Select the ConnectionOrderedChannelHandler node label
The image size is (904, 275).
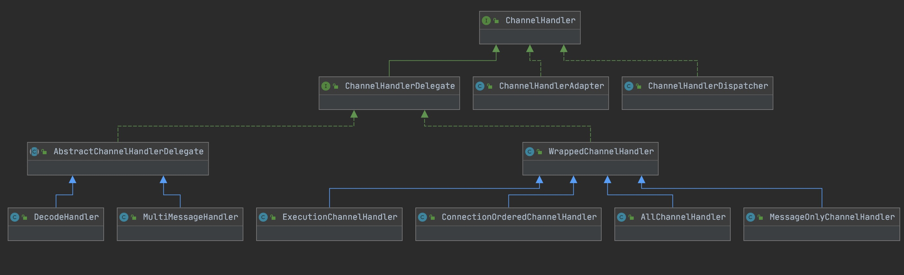click(519, 217)
